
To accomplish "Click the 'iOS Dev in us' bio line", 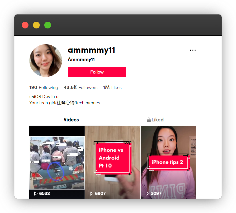I will click(45, 97).
